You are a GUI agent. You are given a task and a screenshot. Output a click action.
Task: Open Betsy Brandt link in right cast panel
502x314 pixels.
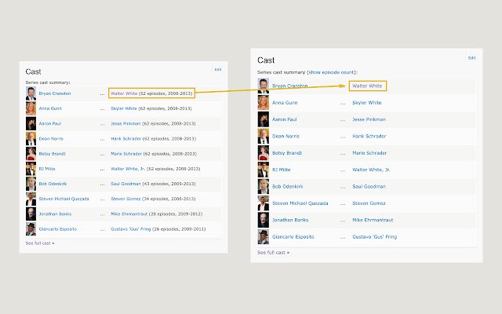click(x=287, y=153)
